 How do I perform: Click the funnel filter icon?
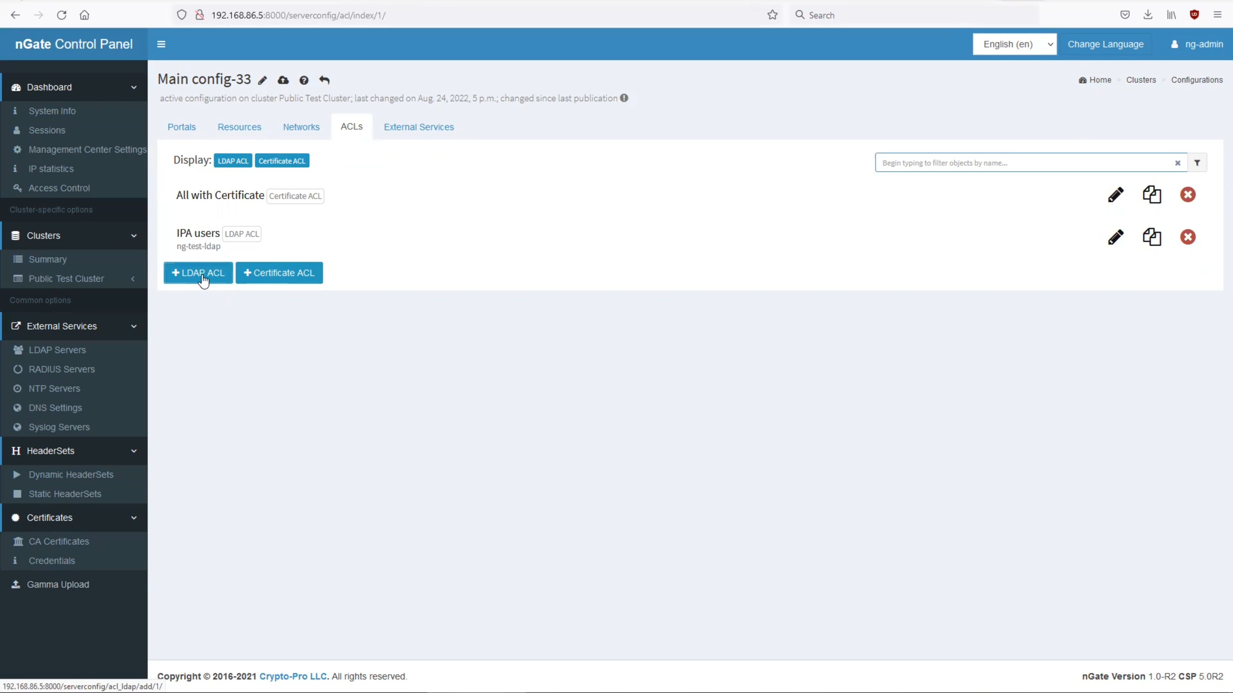pyautogui.click(x=1197, y=163)
